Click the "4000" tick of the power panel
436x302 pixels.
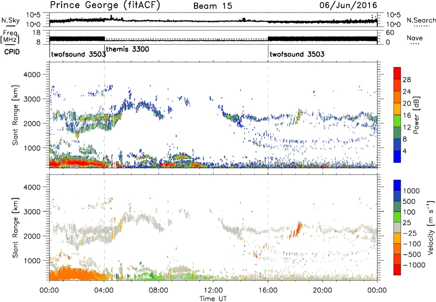[32, 75]
